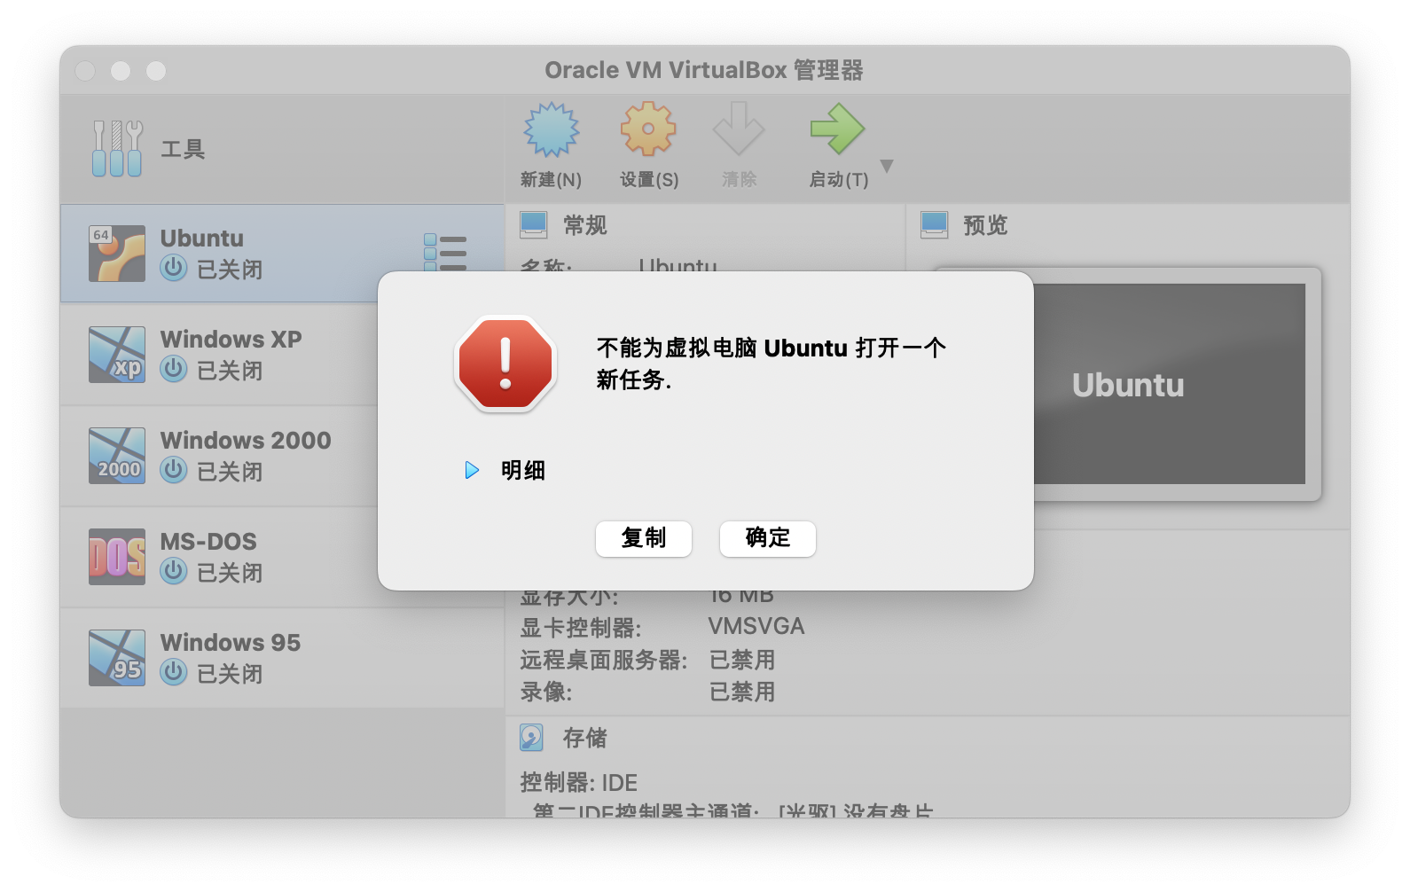Click the Preview (预览) section monitor icon
This screenshot has width=1410, height=892.
935,225
